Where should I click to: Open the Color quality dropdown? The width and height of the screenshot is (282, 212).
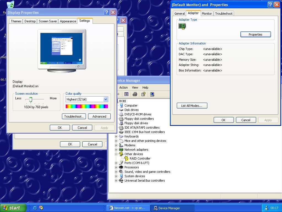click(106, 99)
